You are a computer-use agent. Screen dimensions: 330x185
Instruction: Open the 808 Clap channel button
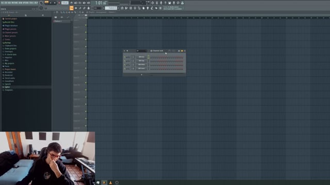pyautogui.click(x=141, y=61)
